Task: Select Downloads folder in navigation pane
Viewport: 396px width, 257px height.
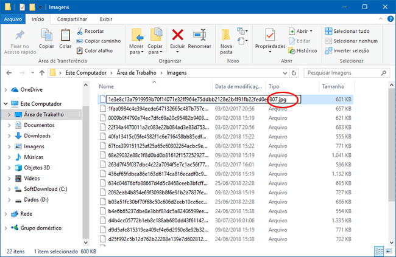Action: click(37, 135)
